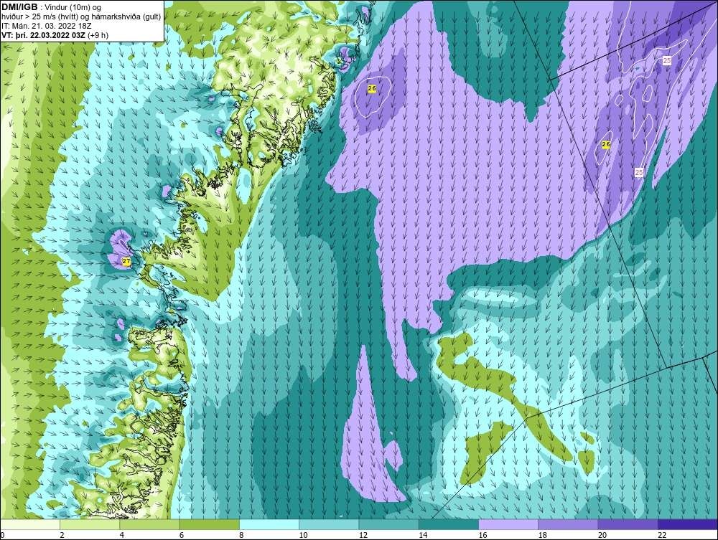Click the hviður > 25 m/s legend line

coord(81,17)
